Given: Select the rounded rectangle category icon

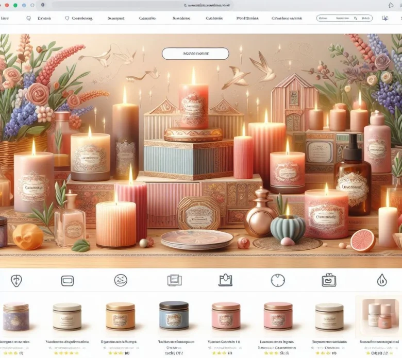Looking at the screenshot, I should pos(68,281).
